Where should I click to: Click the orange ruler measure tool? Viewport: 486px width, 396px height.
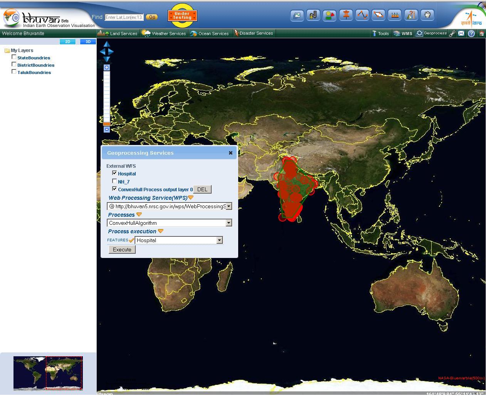tap(395, 15)
